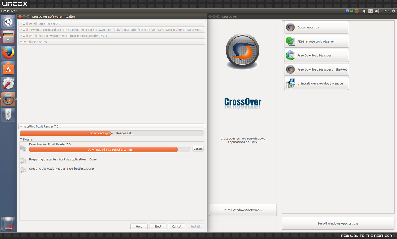Viewport: 397px width, 239px height.
Task: Click the Help button in the installer
Action: pos(139,226)
